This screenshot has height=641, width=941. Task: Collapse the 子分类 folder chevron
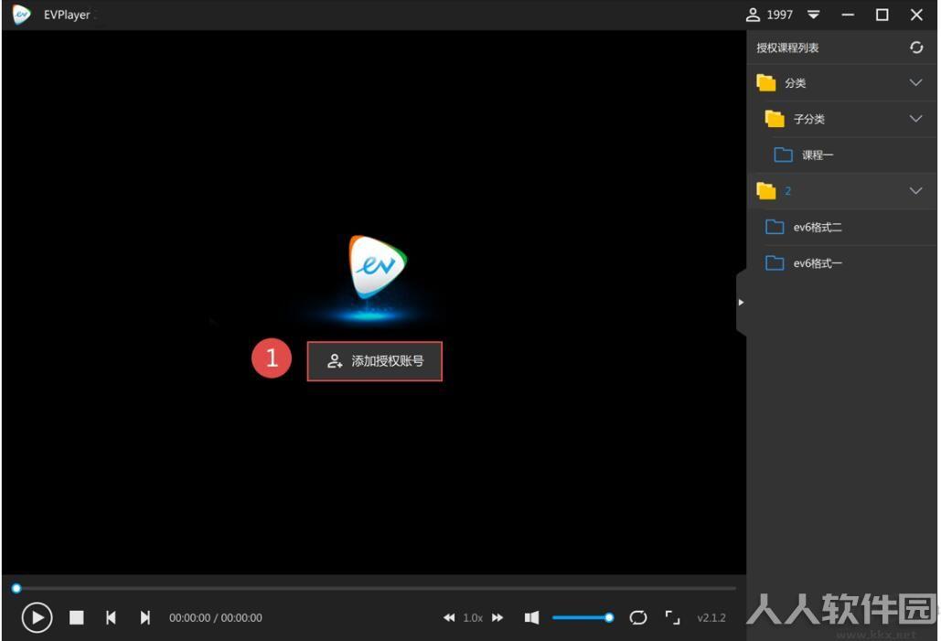coord(915,119)
